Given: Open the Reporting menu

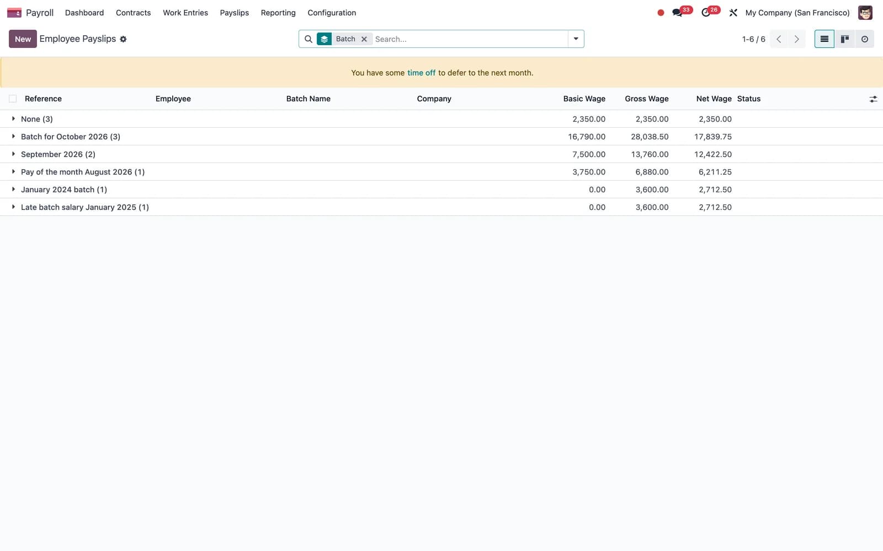Looking at the screenshot, I should tap(278, 13).
